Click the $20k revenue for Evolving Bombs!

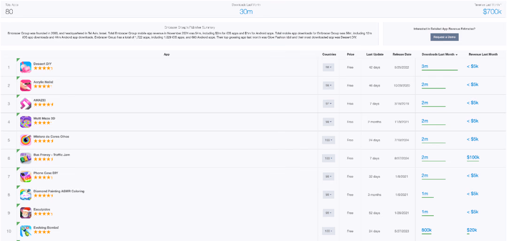[472, 230]
